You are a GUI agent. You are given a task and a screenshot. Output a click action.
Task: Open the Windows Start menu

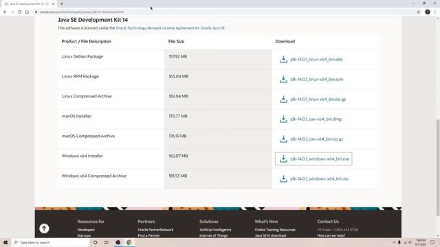[5, 242]
